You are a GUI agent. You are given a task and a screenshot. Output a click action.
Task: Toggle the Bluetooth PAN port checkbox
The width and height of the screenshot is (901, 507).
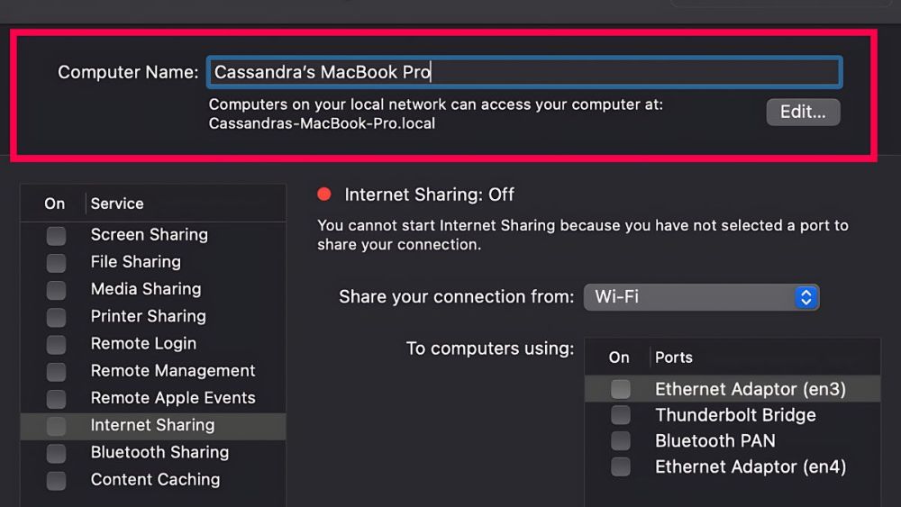coord(620,441)
